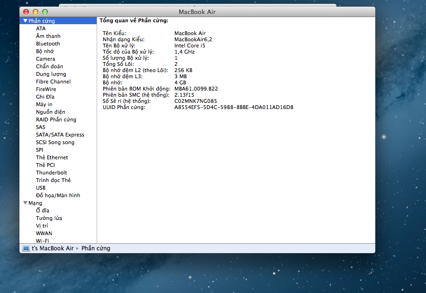Show Nguồn điện power details
Viewport: 426px width, 293px height.
click(51, 112)
